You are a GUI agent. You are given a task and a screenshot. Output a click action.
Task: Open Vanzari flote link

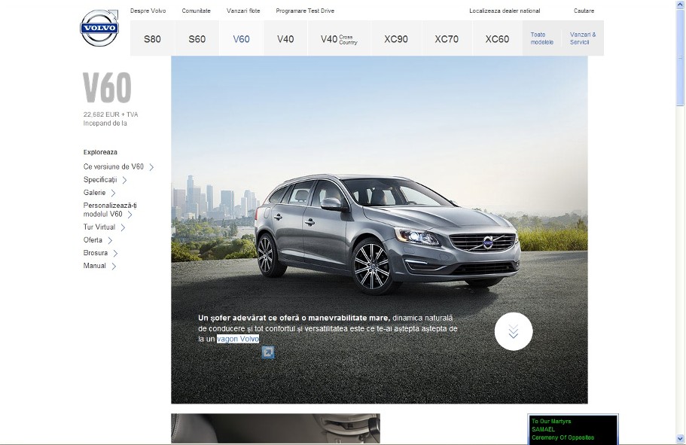tap(243, 11)
